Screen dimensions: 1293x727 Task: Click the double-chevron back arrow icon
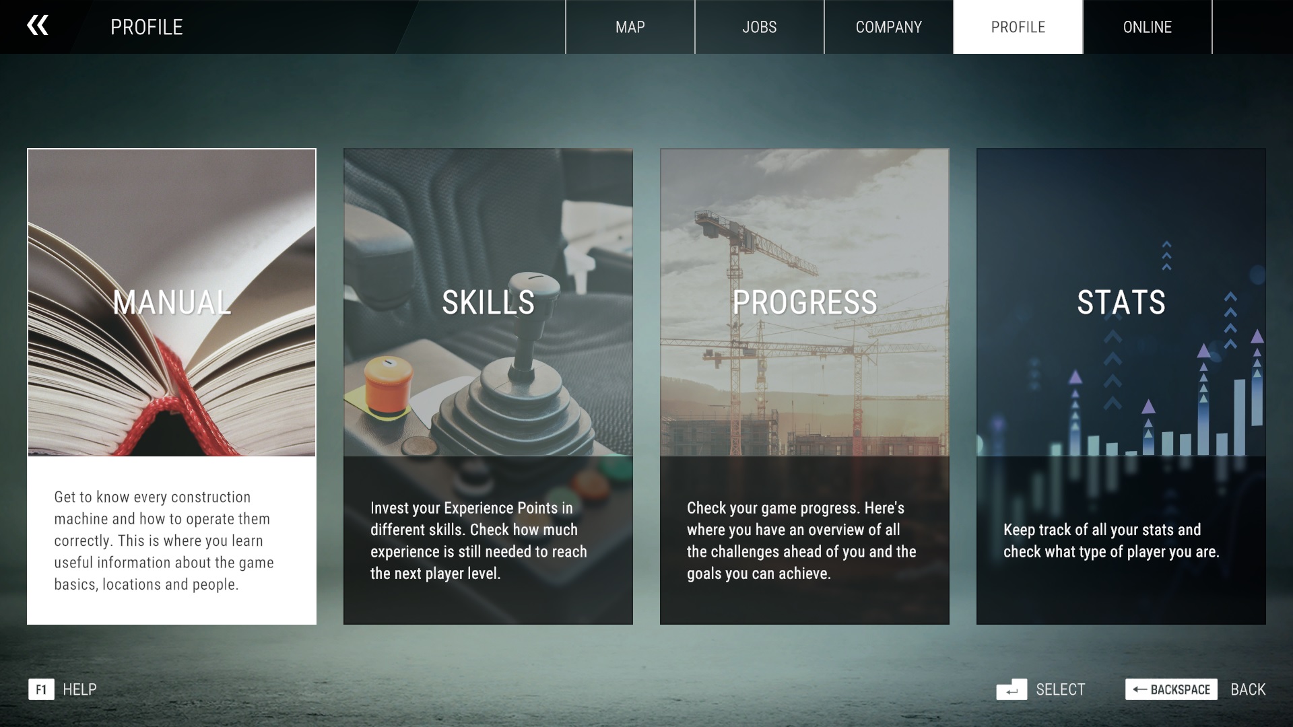38,26
